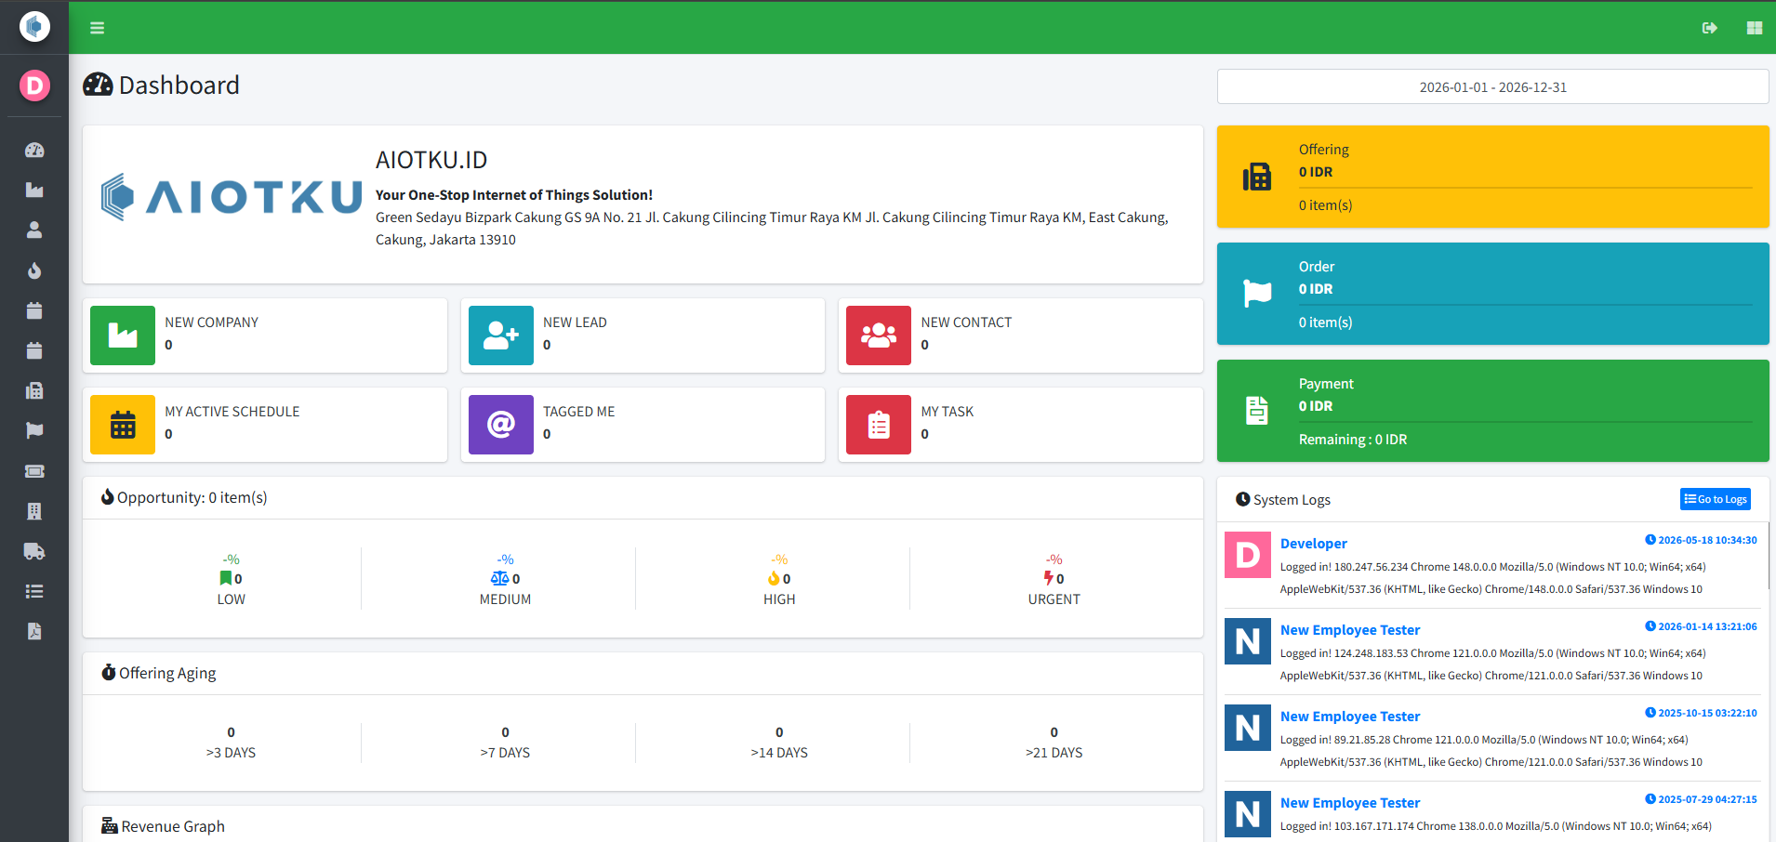Click the HIGH opportunity priority stat
This screenshot has width=1776, height=842.
(779, 579)
